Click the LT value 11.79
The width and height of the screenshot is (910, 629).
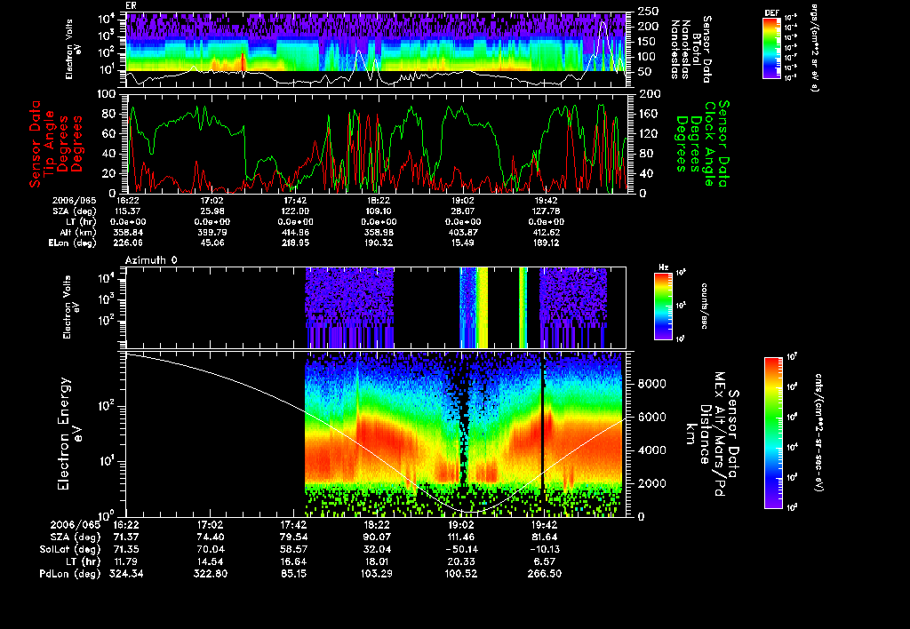126,561
